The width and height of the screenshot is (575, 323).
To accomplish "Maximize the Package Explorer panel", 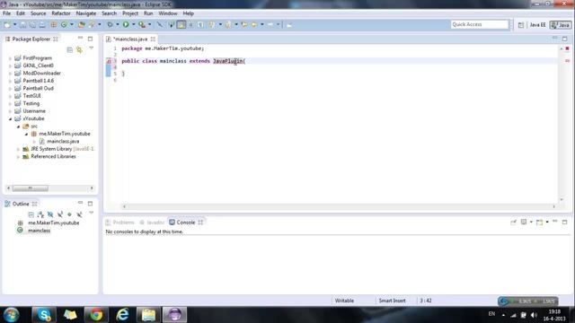I will click(x=90, y=39).
